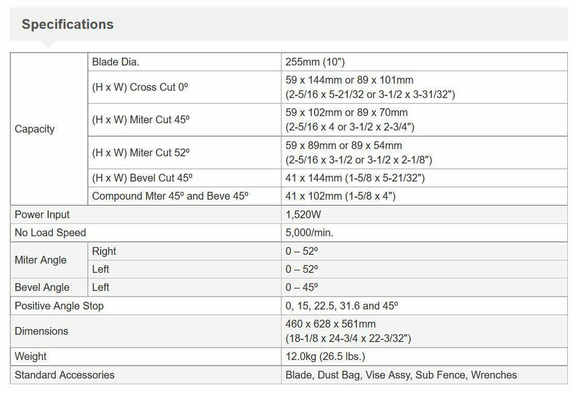Click the 1,520W value cell

(424, 214)
